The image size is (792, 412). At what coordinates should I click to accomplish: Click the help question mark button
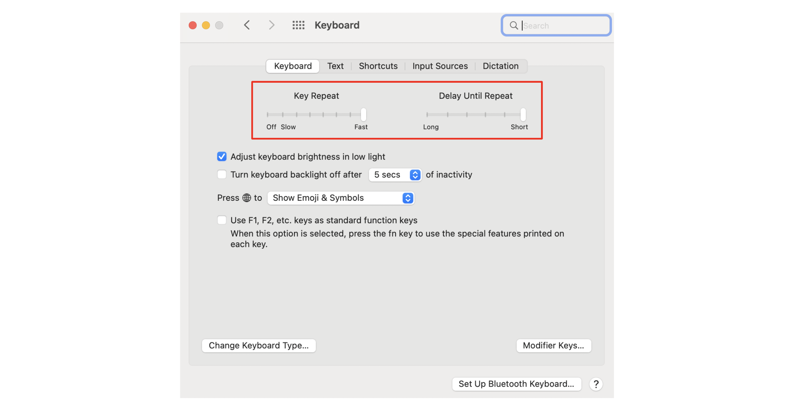596,384
